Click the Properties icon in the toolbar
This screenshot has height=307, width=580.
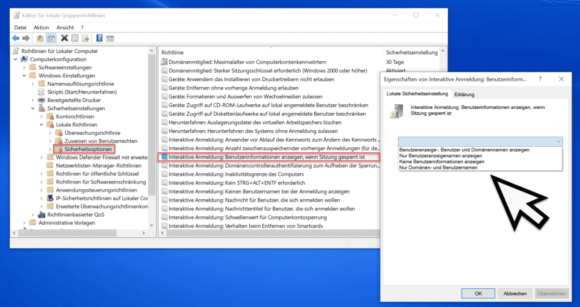click(x=75, y=38)
